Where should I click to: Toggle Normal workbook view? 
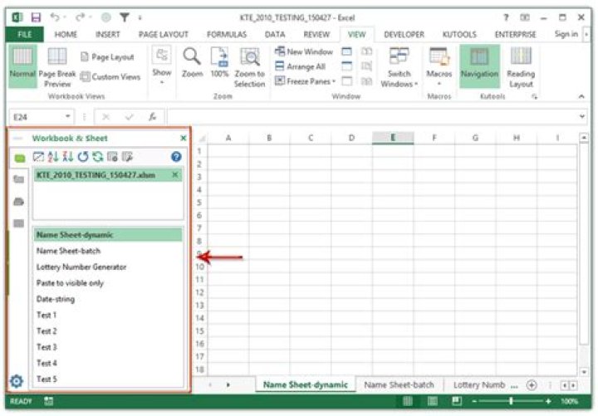pos(22,66)
